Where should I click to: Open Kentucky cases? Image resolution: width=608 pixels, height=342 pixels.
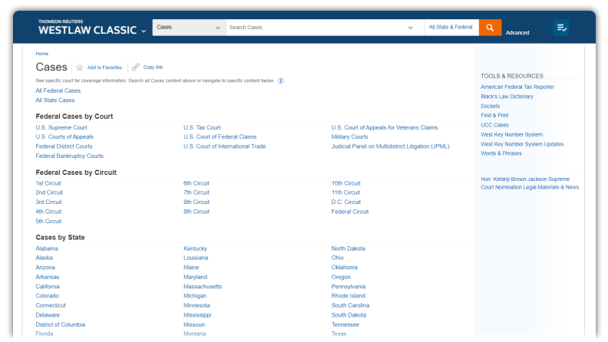[196, 248]
